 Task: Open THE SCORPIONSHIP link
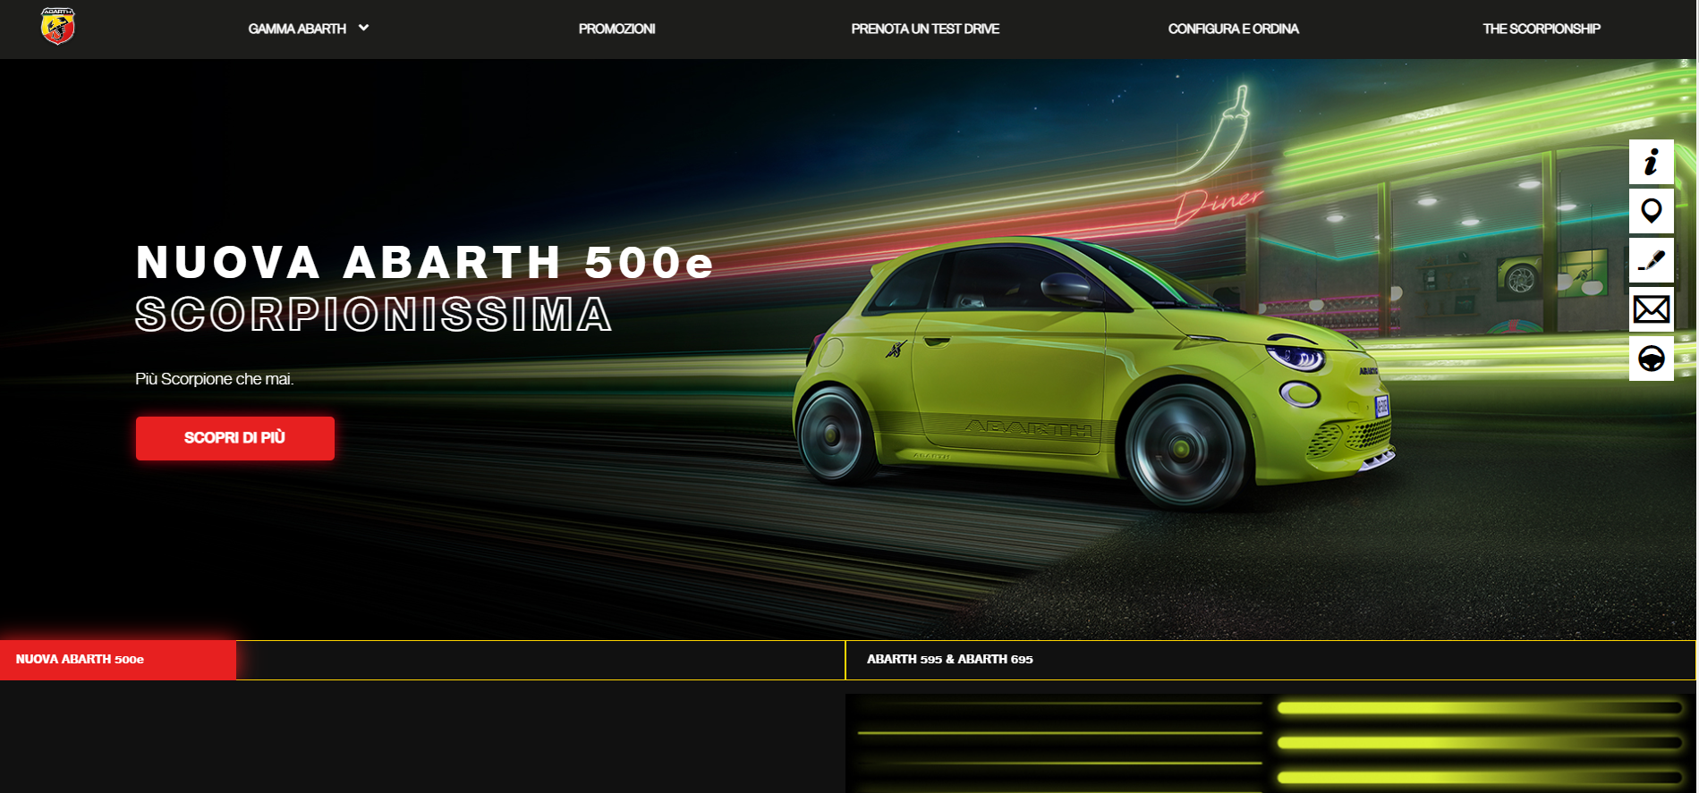click(1541, 29)
